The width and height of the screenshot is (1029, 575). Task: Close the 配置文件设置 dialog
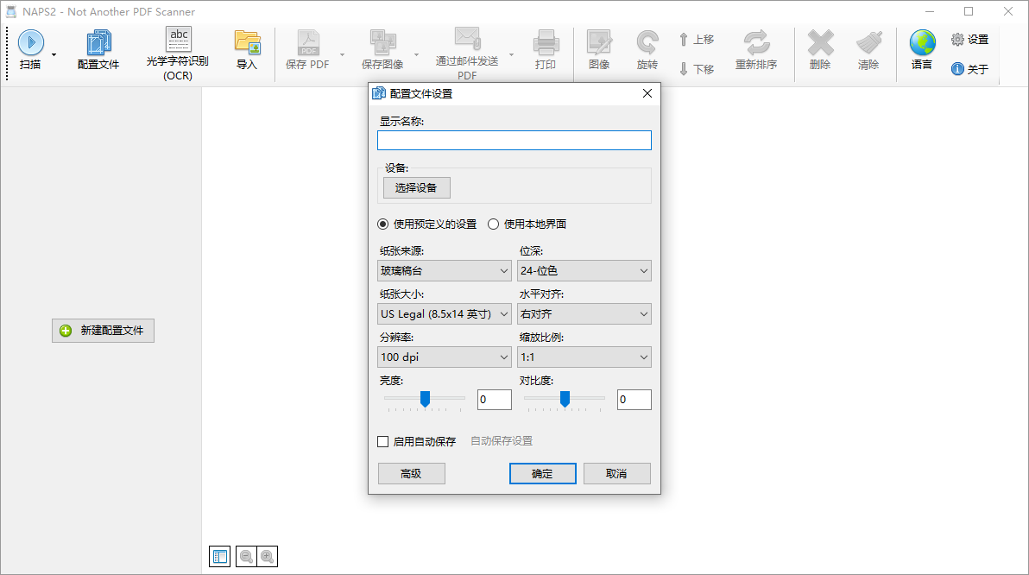pyautogui.click(x=647, y=93)
